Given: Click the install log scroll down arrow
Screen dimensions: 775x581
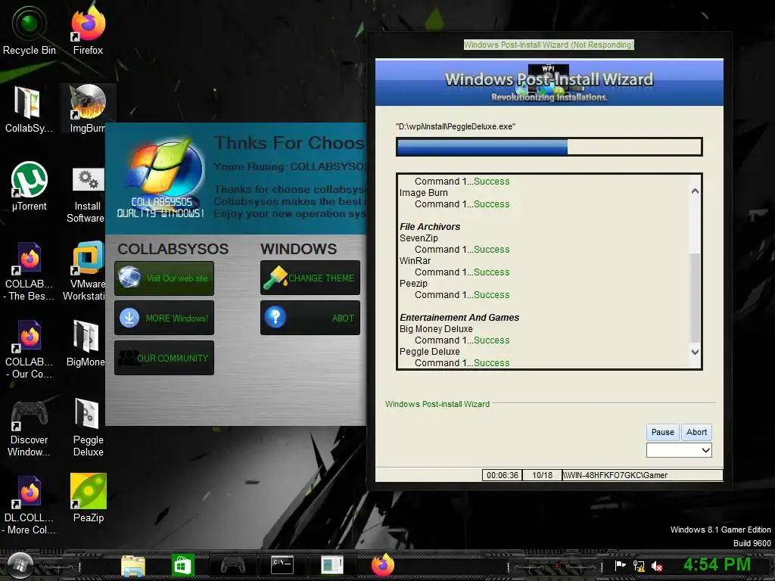Looking at the screenshot, I should pyautogui.click(x=695, y=352).
